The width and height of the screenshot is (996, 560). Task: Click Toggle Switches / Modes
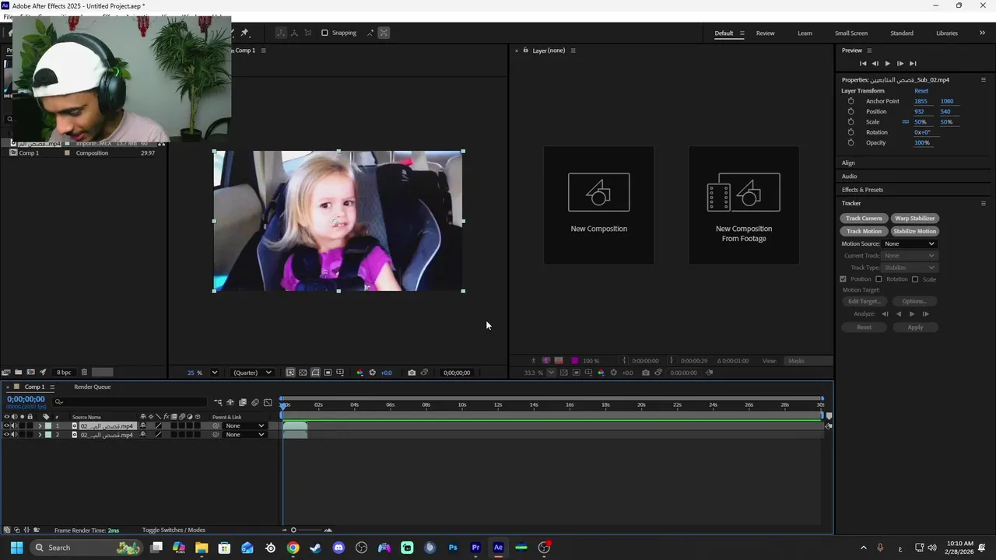[174, 530]
